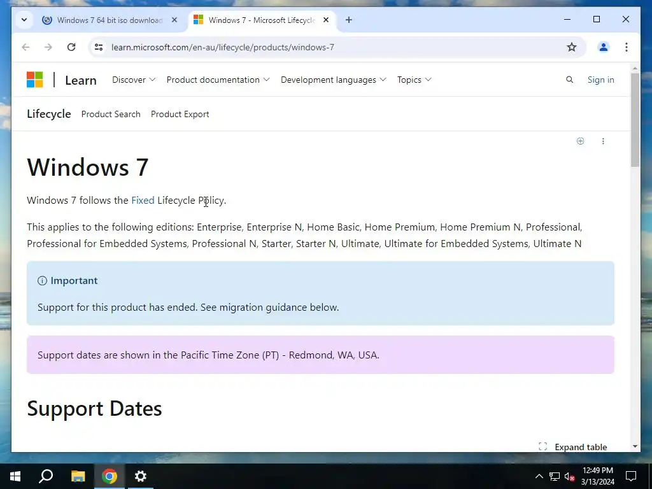This screenshot has height=489, width=652.
Task: Open the Windows Start menu
Action: pyautogui.click(x=15, y=476)
